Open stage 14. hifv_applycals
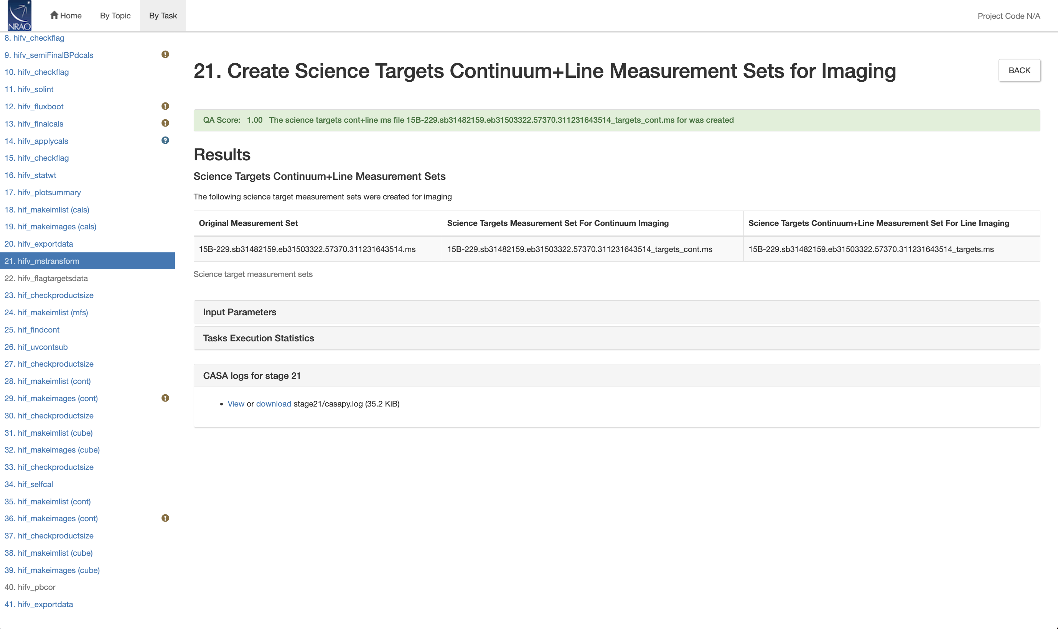 pyautogui.click(x=36, y=141)
